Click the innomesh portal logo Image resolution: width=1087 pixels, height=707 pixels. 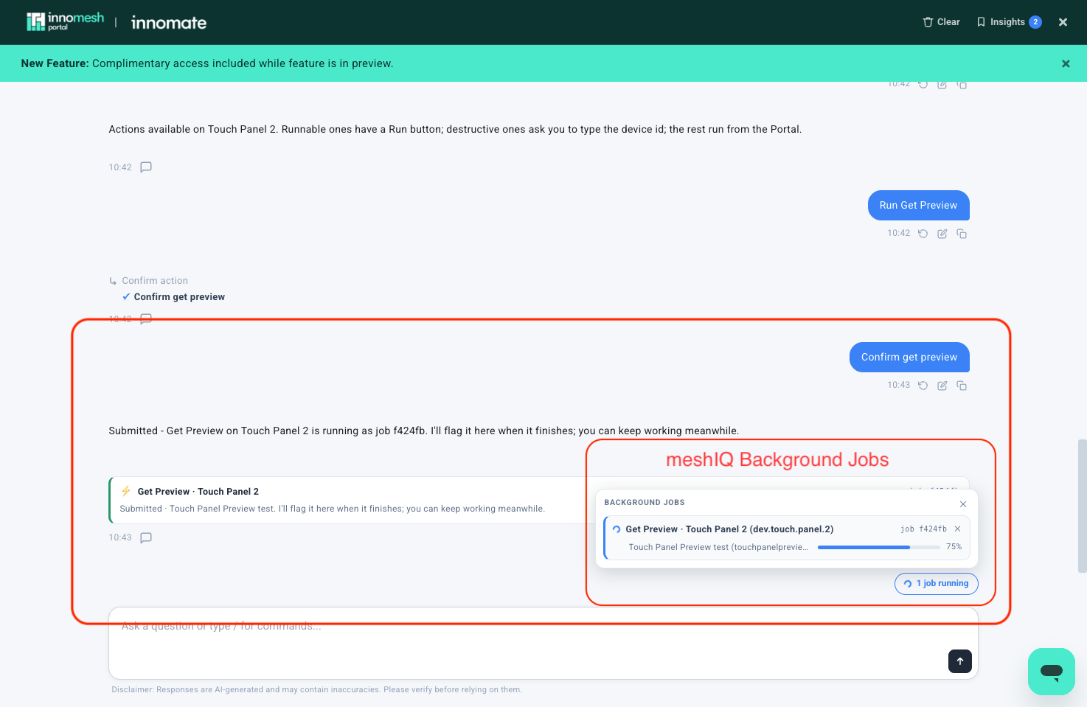coord(66,22)
